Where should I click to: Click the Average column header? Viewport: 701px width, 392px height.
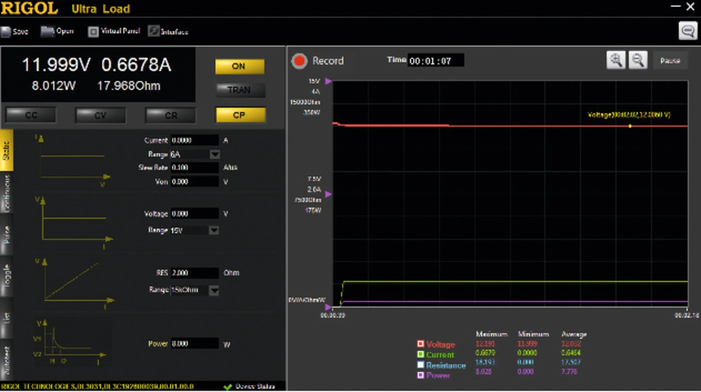click(574, 334)
